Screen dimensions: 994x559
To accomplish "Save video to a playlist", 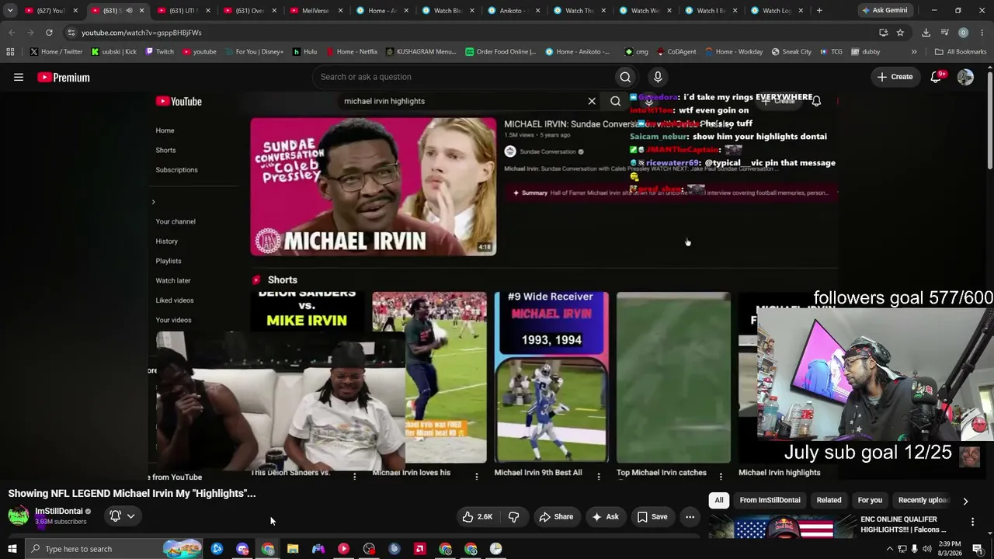I will [652, 516].
